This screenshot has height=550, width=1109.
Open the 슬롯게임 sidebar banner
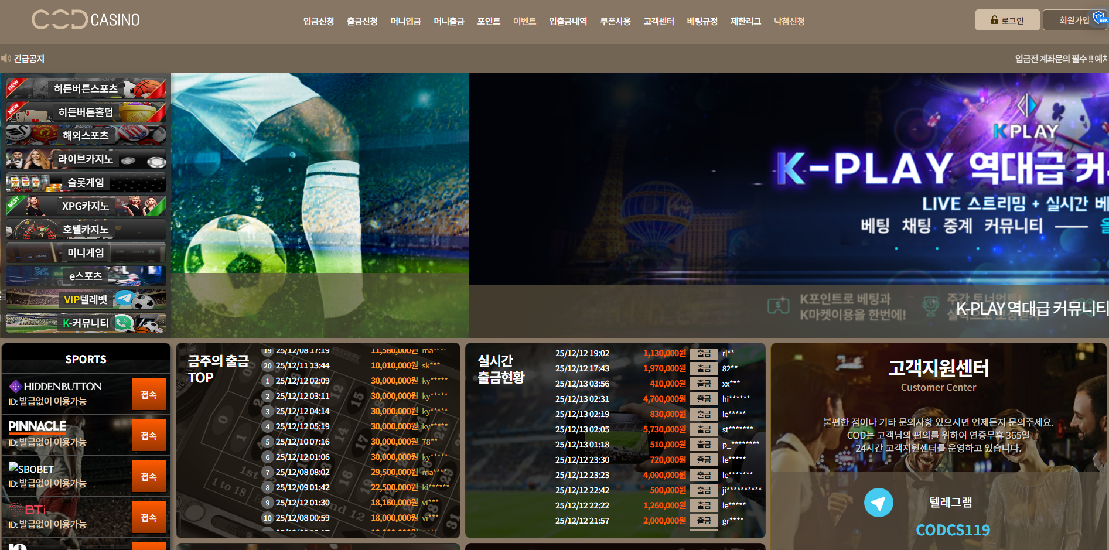point(86,182)
